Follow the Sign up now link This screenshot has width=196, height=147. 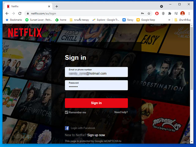96,135
